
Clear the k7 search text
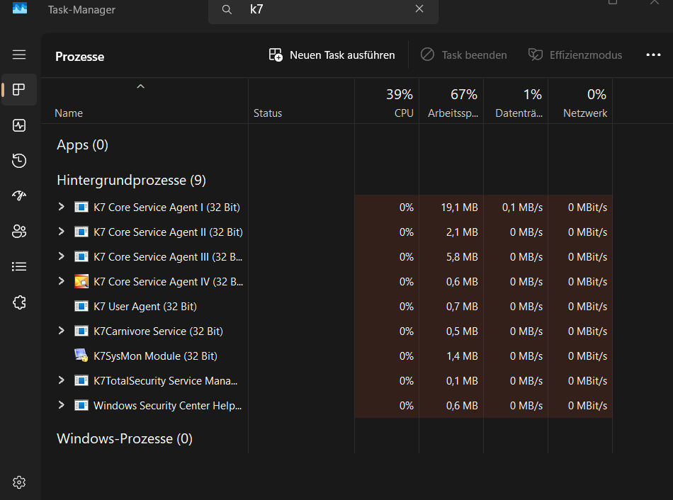click(419, 9)
